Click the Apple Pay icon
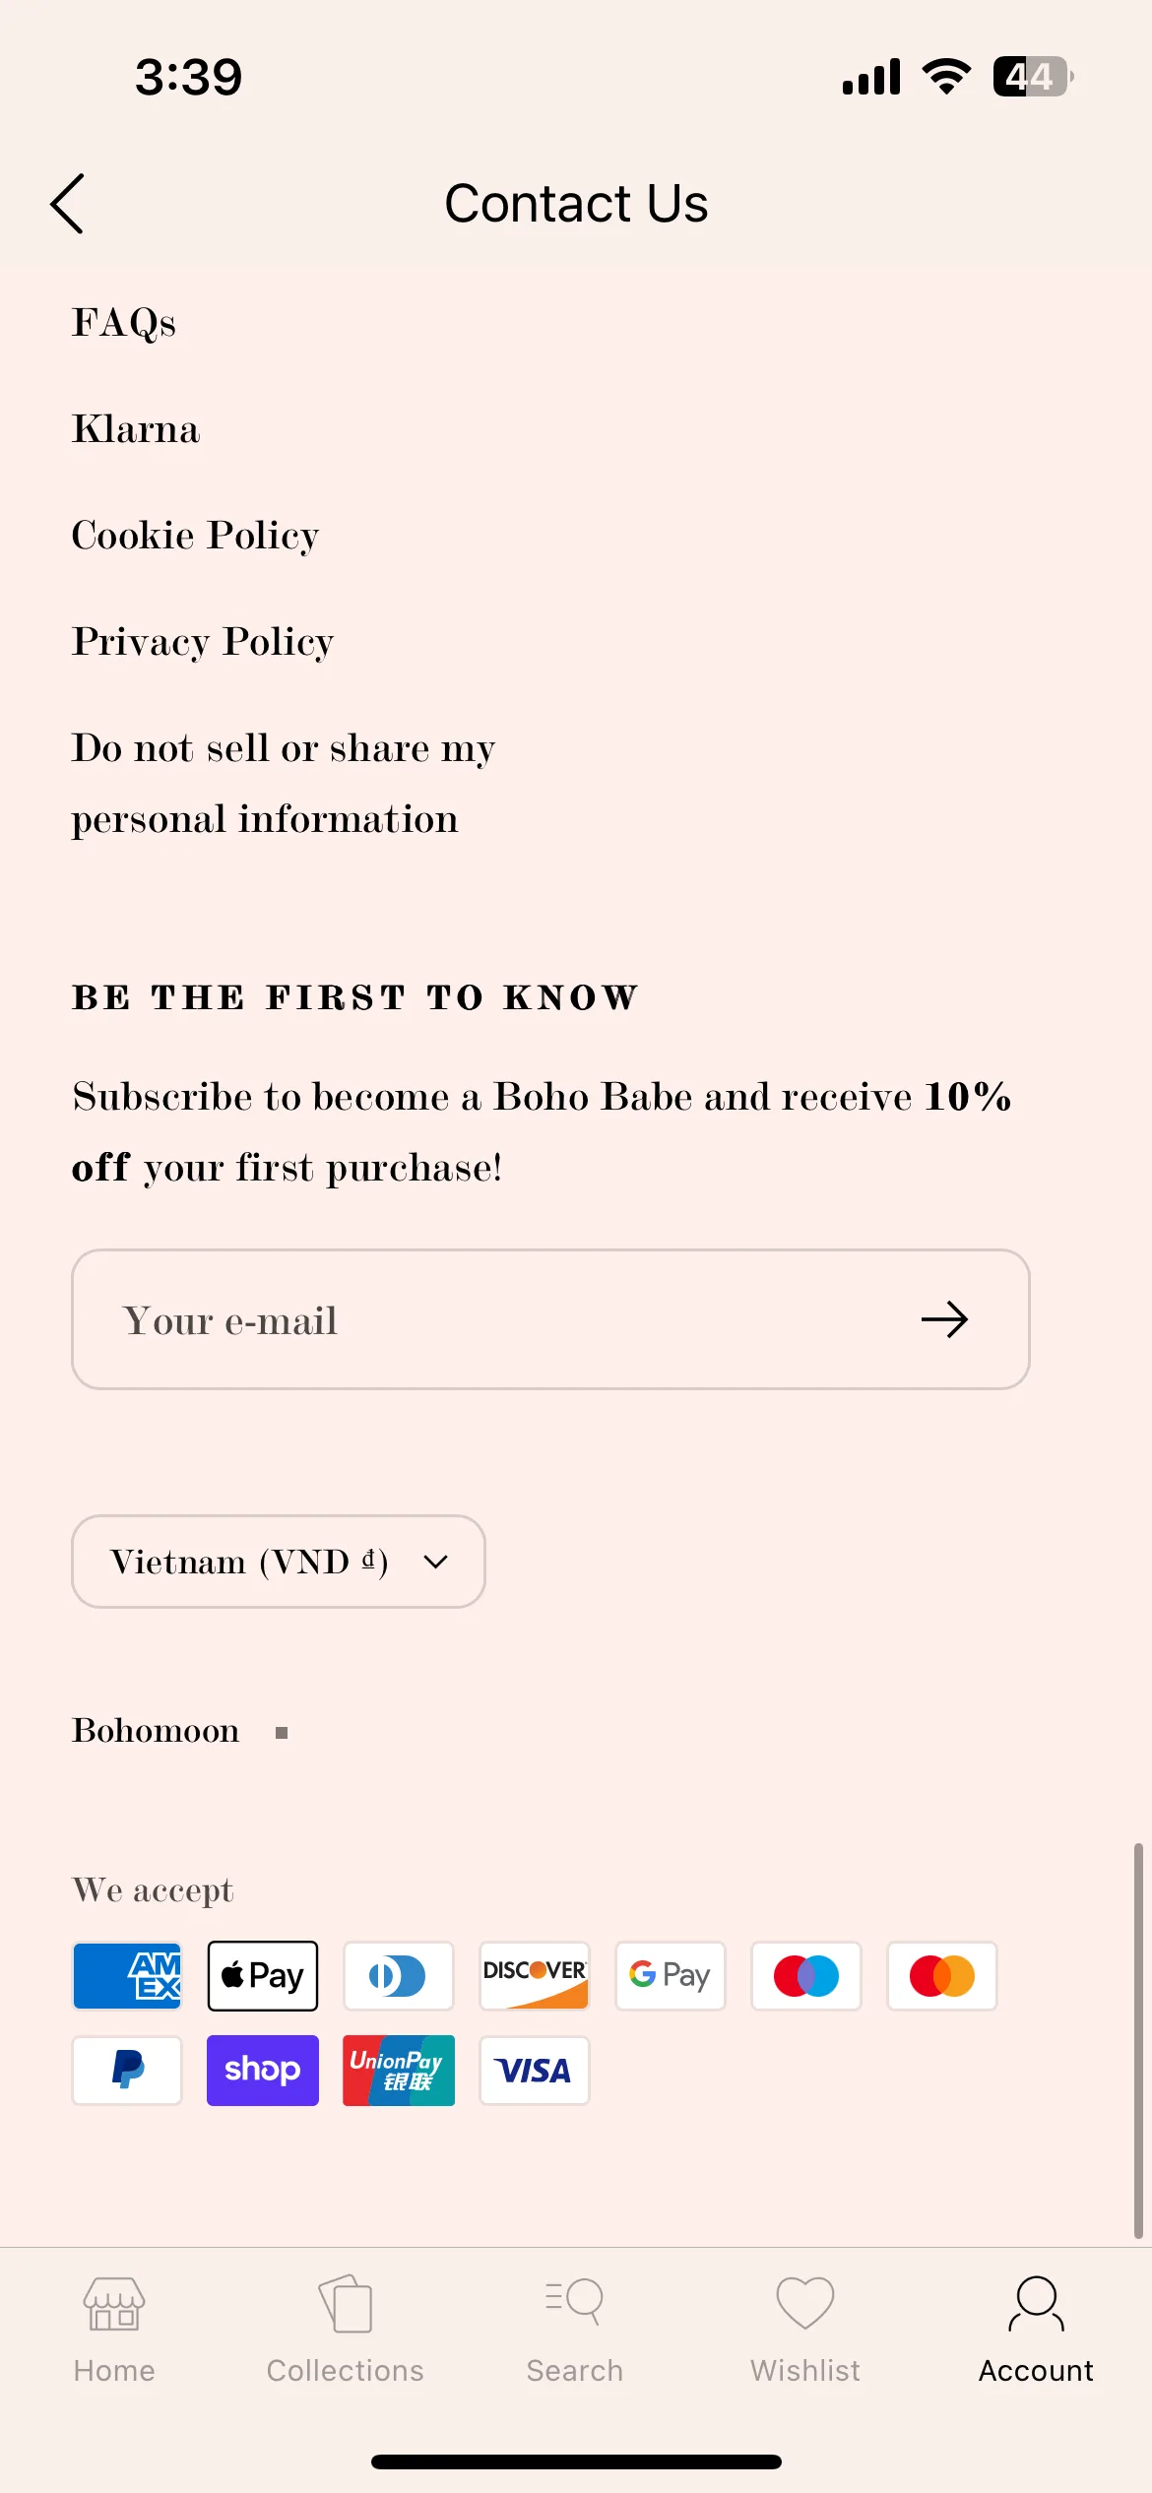This screenshot has height=2493, width=1152. pos(263,1976)
